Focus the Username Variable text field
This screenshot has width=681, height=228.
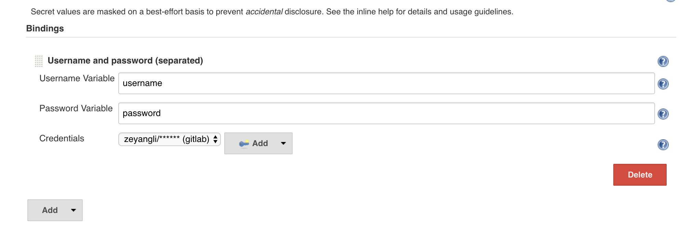(x=386, y=83)
